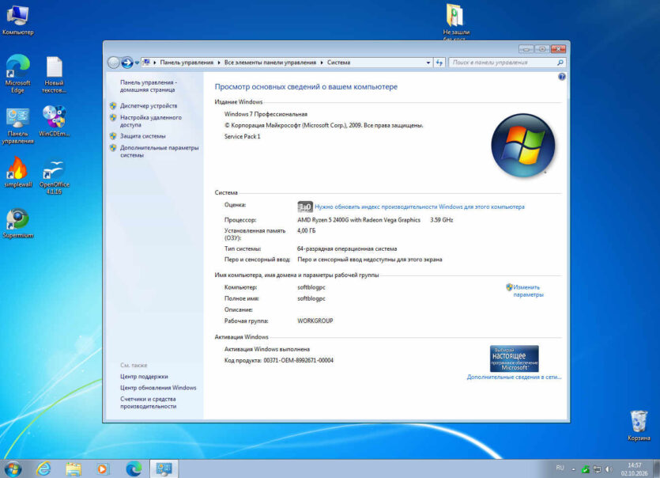Refresh the Control Panel address bar

click(x=439, y=63)
